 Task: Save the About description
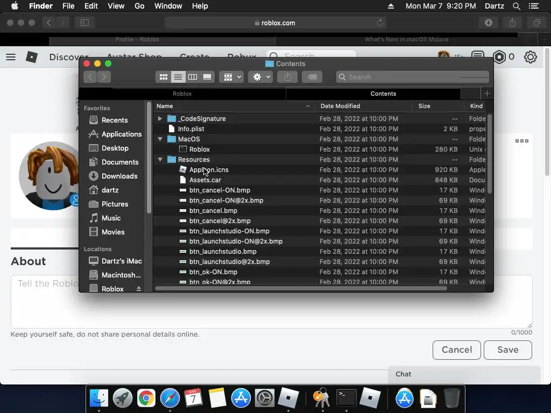tap(508, 350)
